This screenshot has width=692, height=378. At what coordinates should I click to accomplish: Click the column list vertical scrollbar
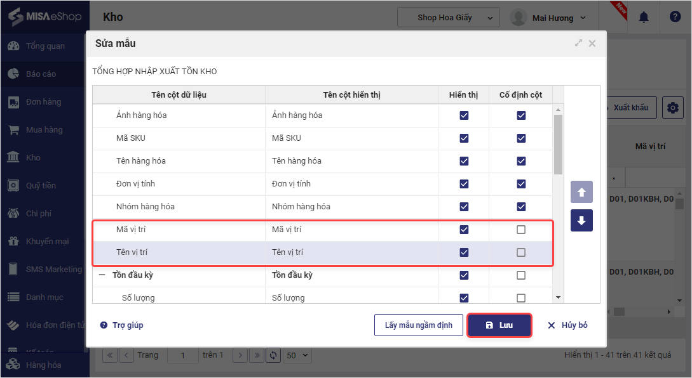[x=558, y=145]
